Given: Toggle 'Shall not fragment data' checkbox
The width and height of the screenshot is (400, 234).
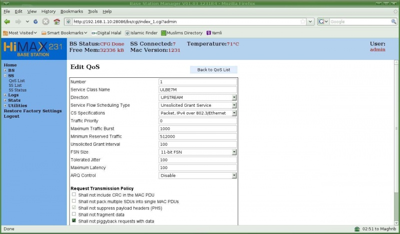Looking at the screenshot, I should pyautogui.click(x=74, y=214).
